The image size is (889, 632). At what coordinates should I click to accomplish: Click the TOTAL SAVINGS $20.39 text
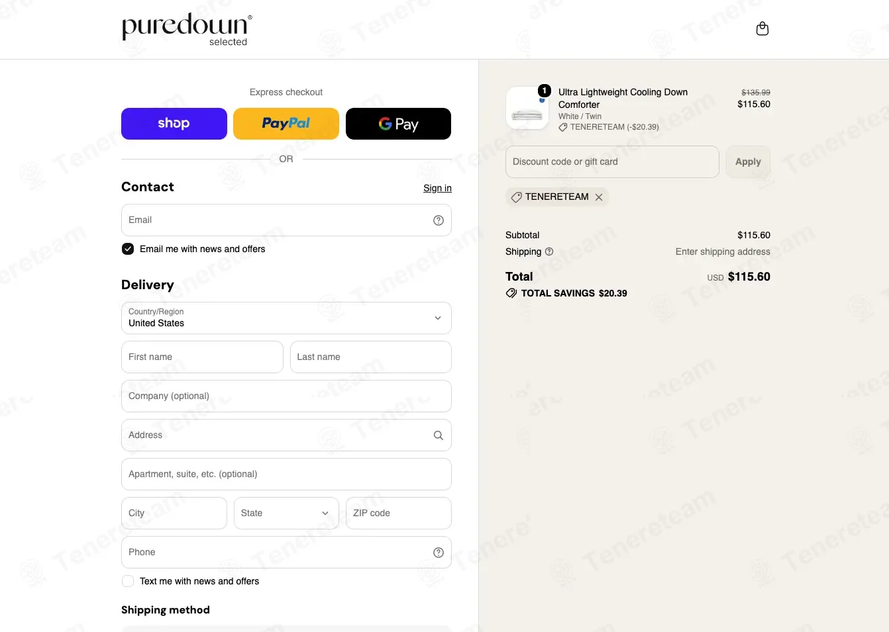tap(574, 293)
